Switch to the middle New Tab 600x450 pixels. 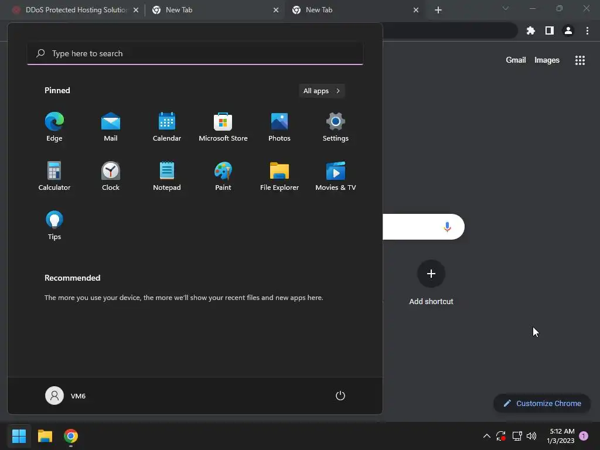pos(214,10)
